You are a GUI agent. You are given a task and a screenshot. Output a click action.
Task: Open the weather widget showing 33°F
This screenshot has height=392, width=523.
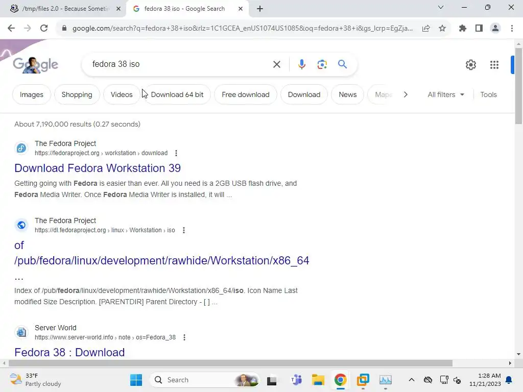tap(35, 380)
